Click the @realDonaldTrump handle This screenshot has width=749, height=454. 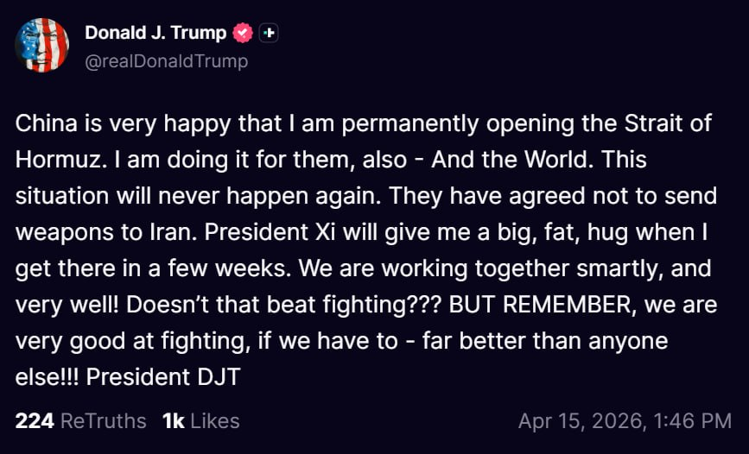point(167,61)
